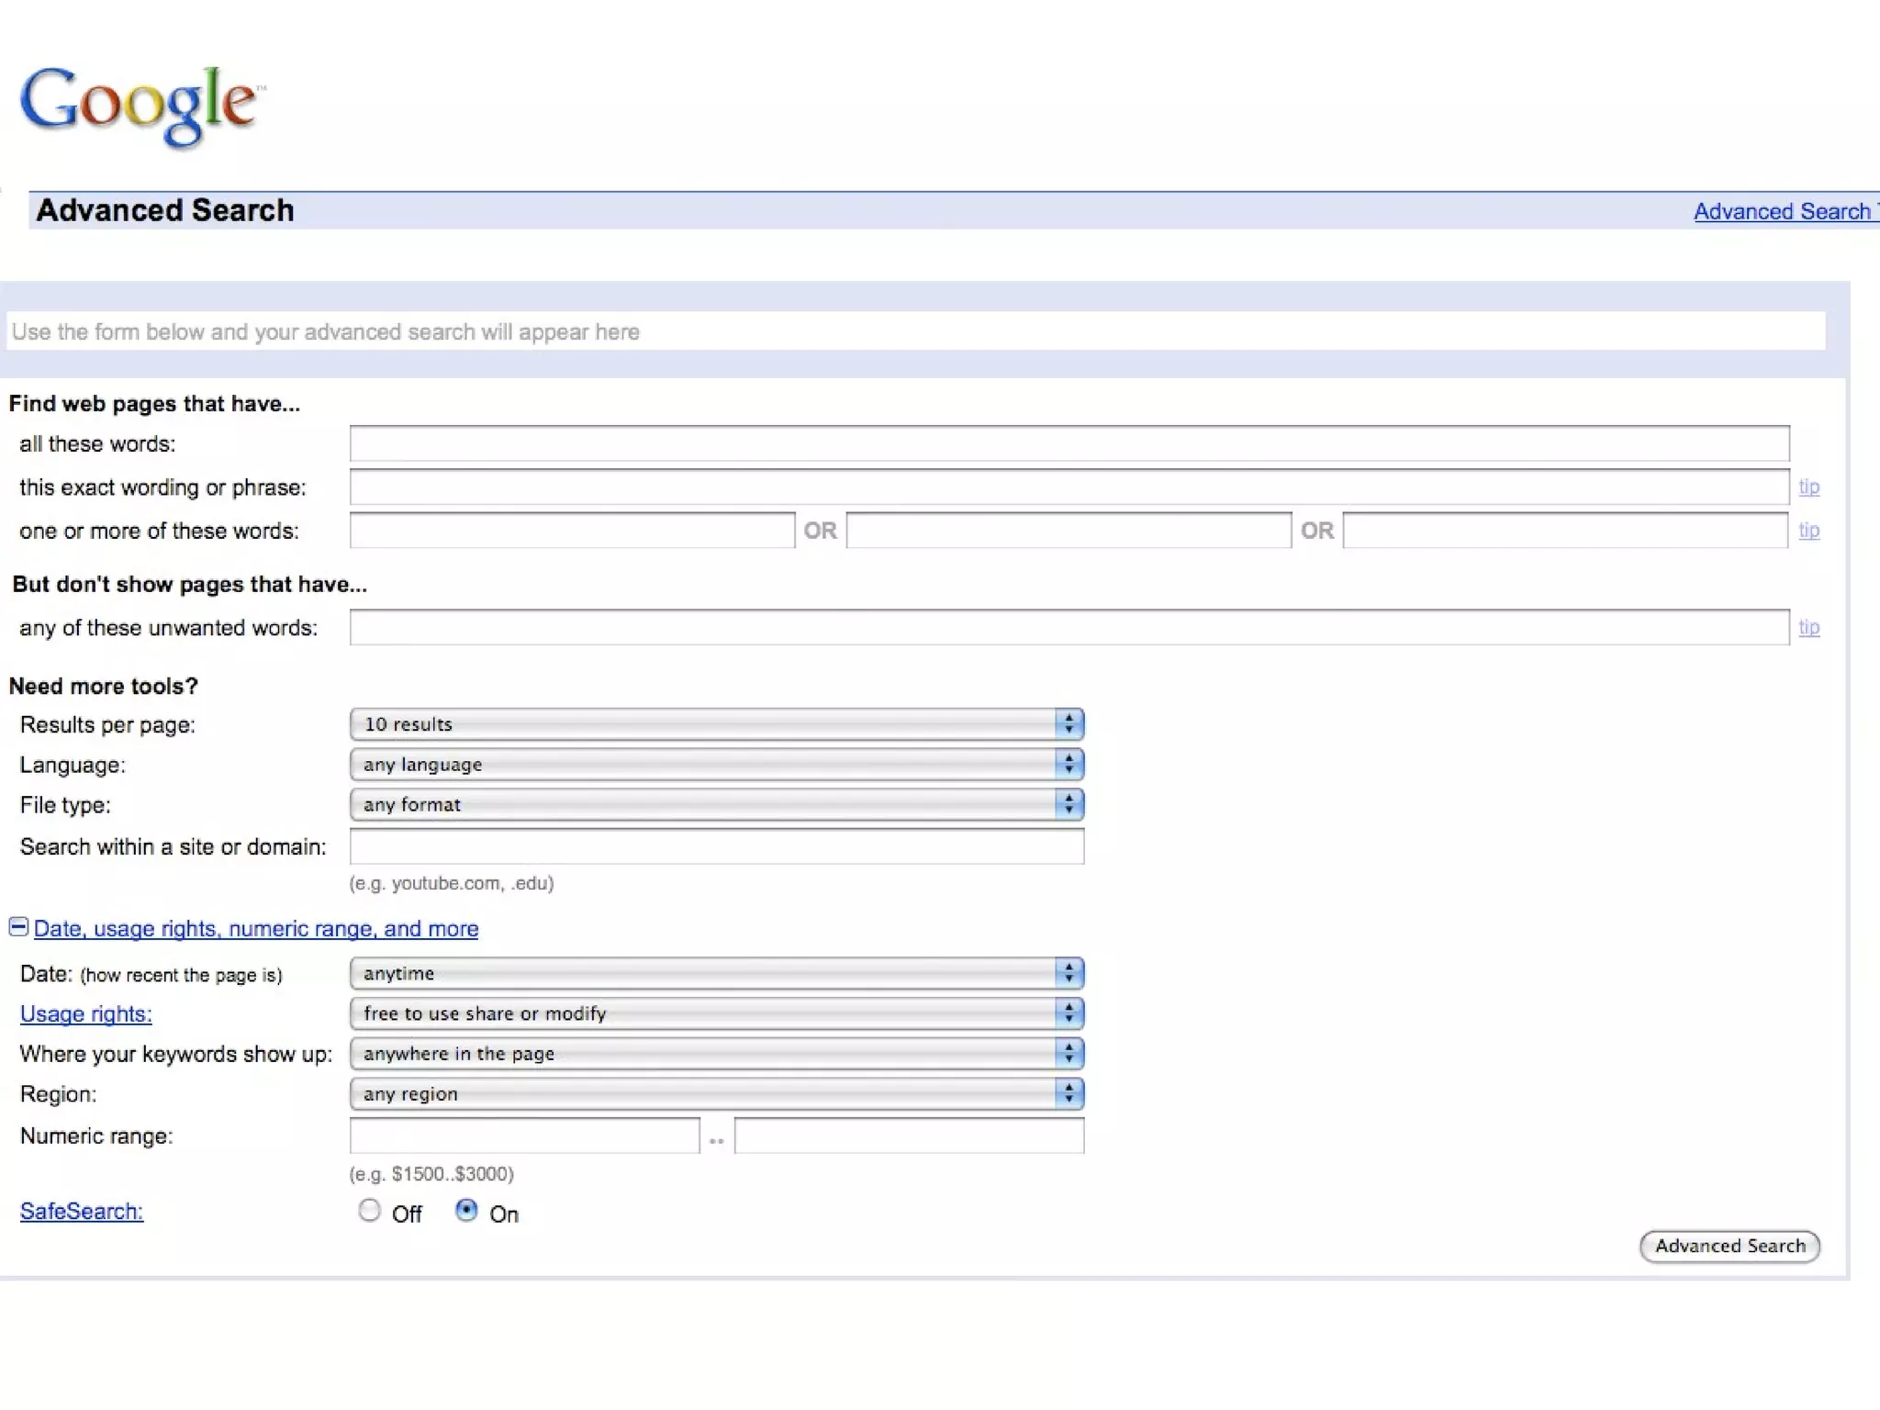Viewport: 1880px width, 1410px height.
Task: Open Advanced Search Tips link at top right
Action: (1783, 212)
